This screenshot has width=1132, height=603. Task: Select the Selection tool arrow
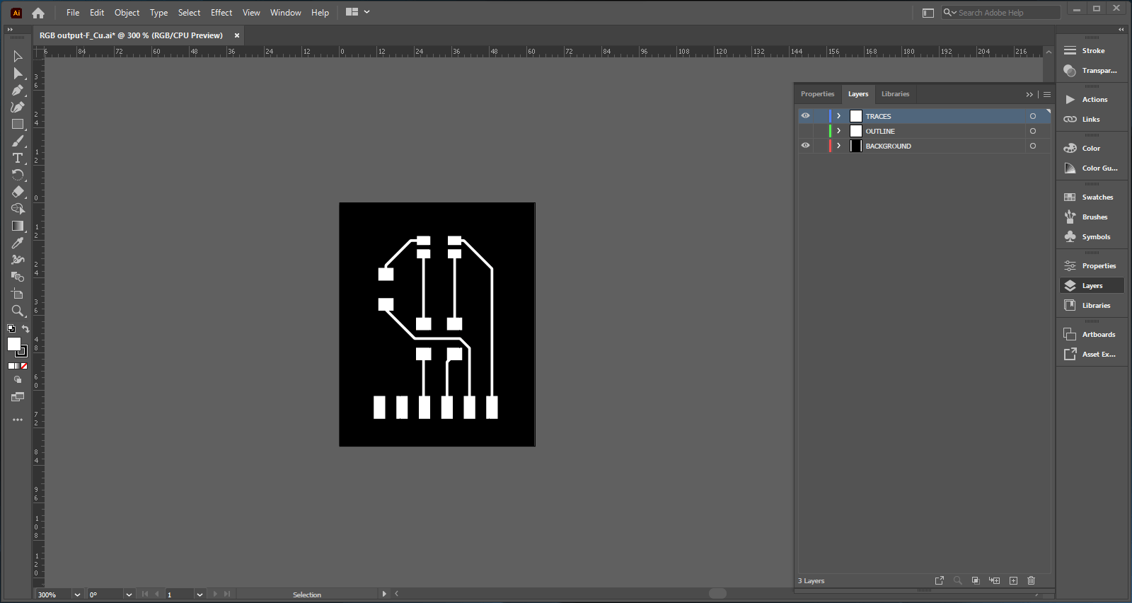pos(18,56)
